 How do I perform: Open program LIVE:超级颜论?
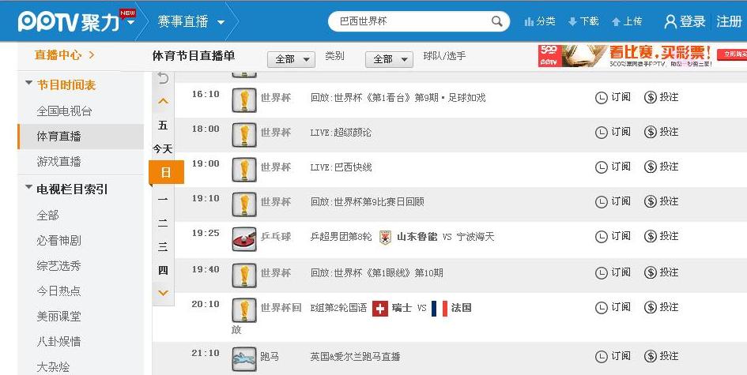click(341, 133)
